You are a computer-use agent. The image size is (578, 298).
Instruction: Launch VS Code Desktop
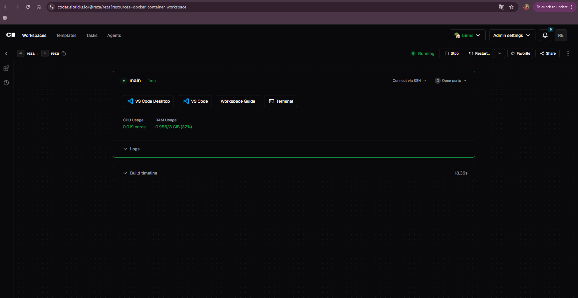[148, 101]
